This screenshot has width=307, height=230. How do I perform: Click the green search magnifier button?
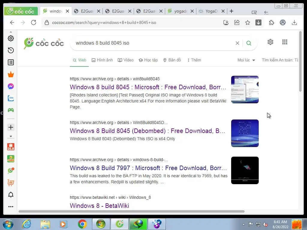(249, 43)
